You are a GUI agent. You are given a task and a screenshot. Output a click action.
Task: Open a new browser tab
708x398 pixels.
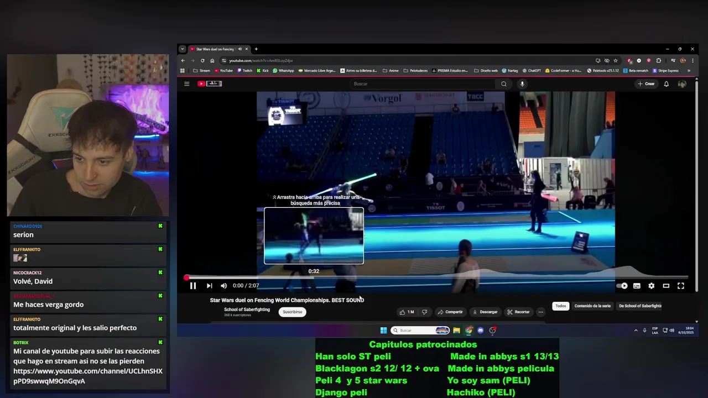pyautogui.click(x=256, y=49)
